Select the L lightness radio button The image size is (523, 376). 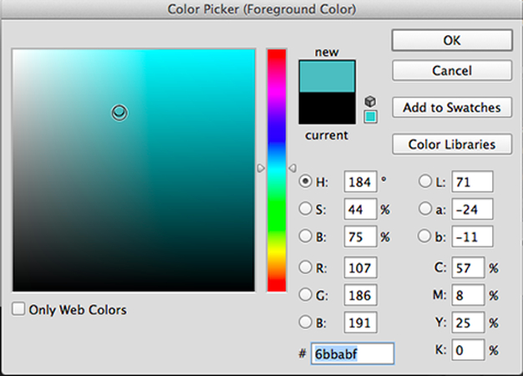pyautogui.click(x=424, y=181)
